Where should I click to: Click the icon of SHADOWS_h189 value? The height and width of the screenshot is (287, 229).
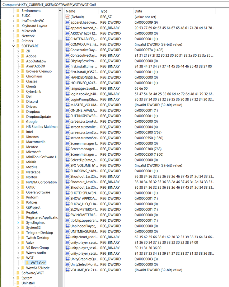[x=67, y=171]
